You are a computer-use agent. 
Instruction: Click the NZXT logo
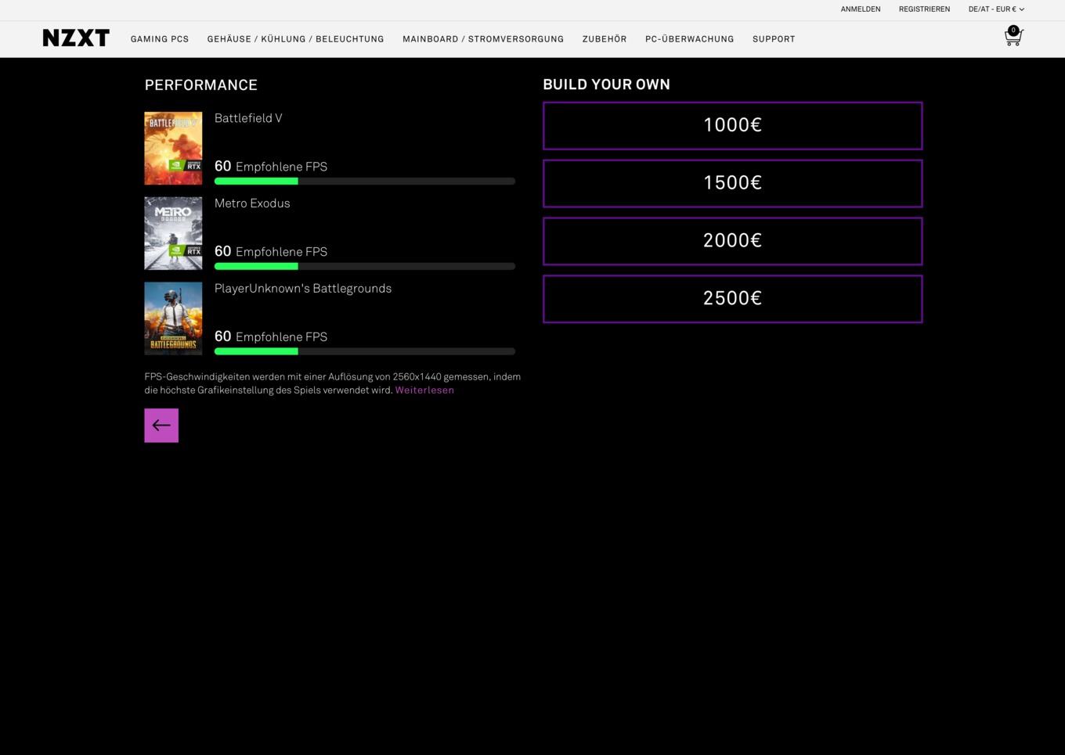[x=76, y=38]
